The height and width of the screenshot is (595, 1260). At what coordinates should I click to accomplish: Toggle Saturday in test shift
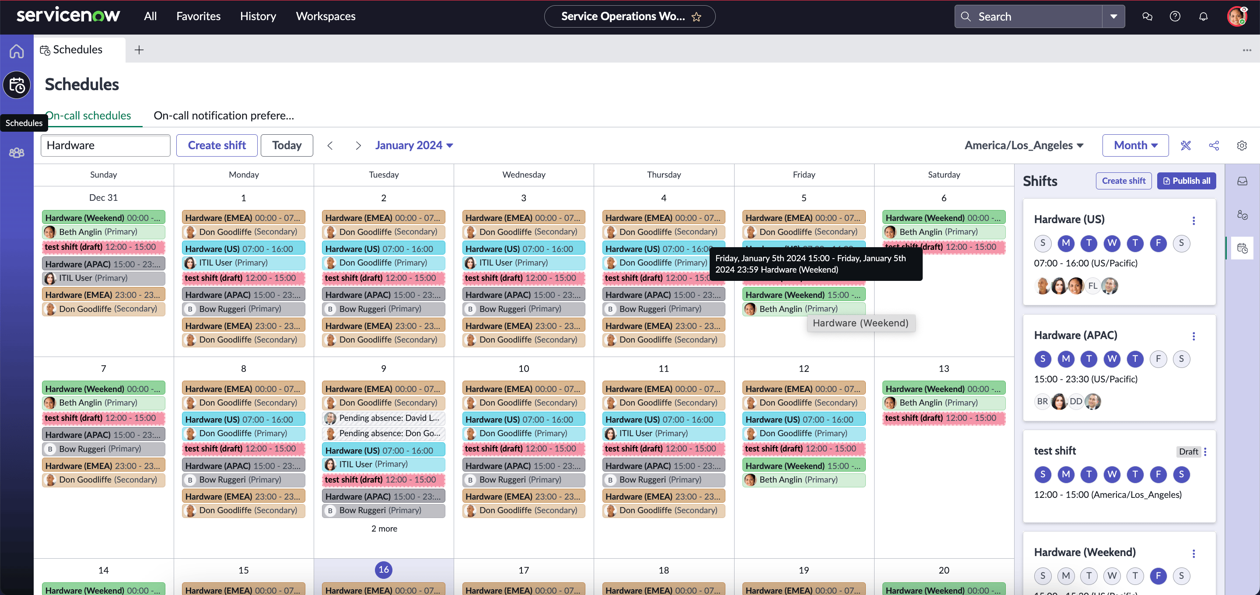1181,475
